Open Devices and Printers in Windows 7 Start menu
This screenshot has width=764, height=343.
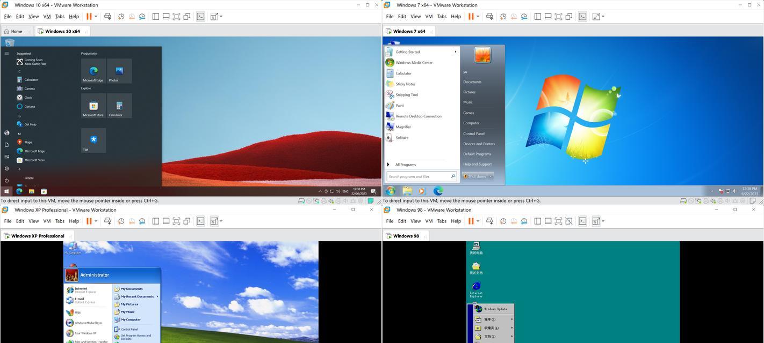click(x=479, y=144)
